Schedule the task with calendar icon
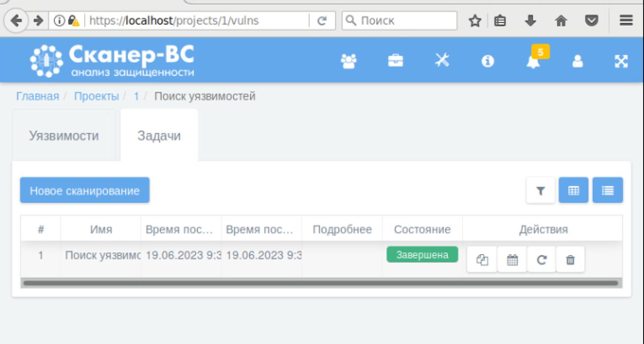644x344 pixels. 512,260
